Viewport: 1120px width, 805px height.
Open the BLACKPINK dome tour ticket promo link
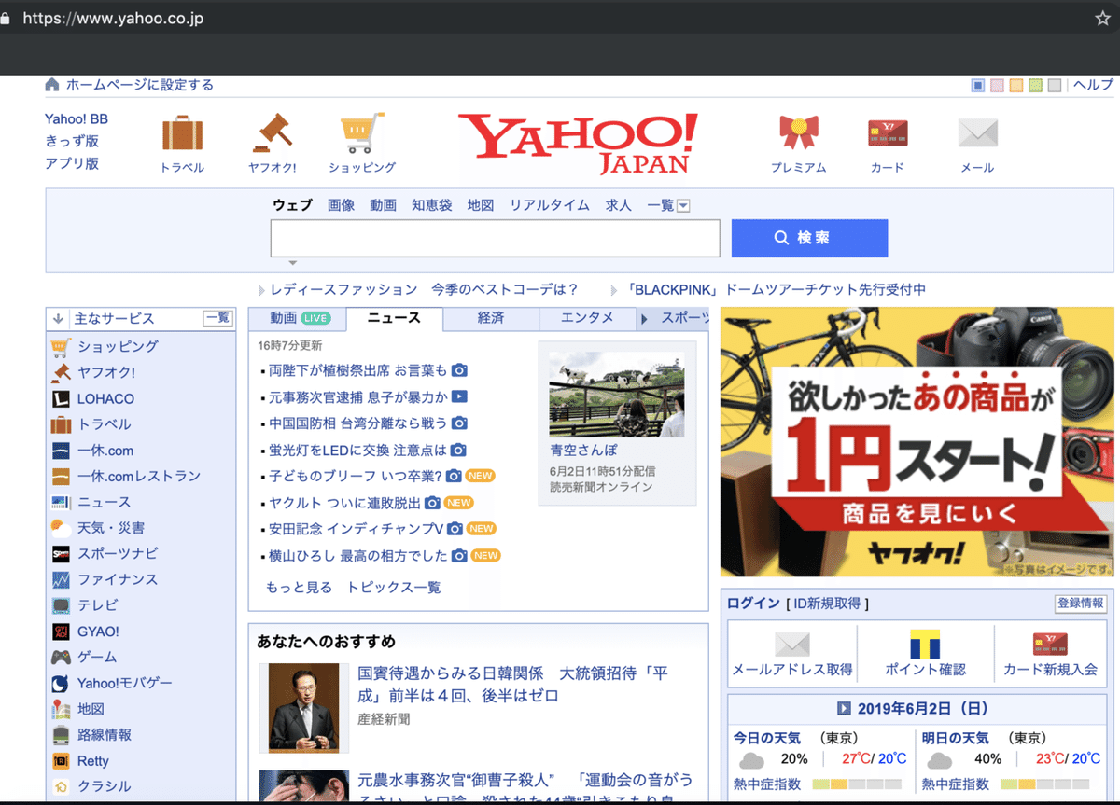(777, 289)
